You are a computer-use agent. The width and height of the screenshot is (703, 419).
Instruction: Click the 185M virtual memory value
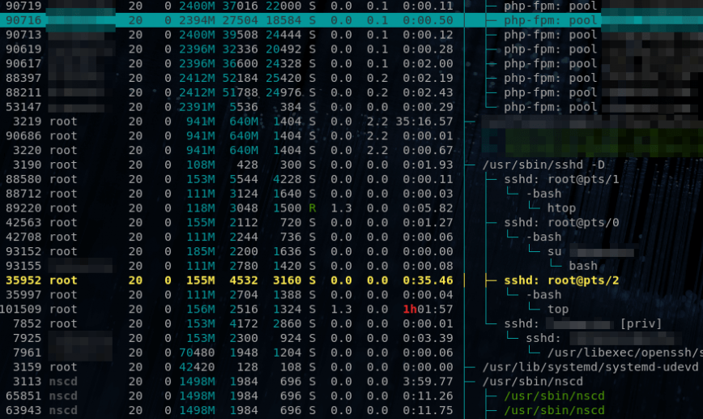pyautogui.click(x=200, y=252)
